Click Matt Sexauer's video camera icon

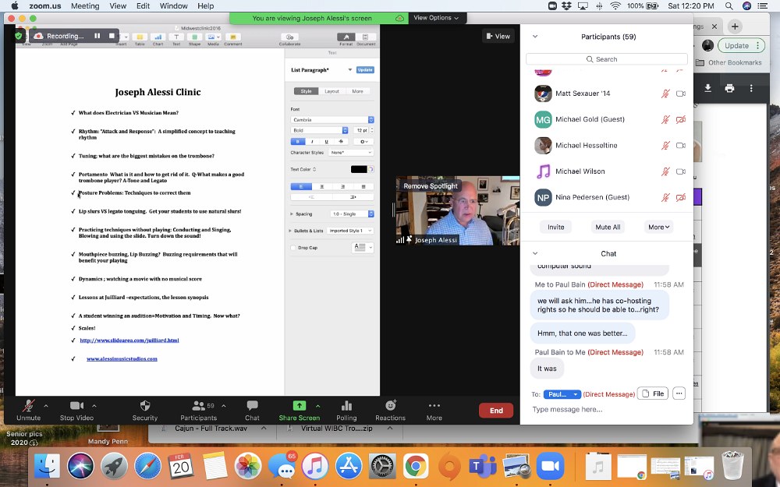680,94
